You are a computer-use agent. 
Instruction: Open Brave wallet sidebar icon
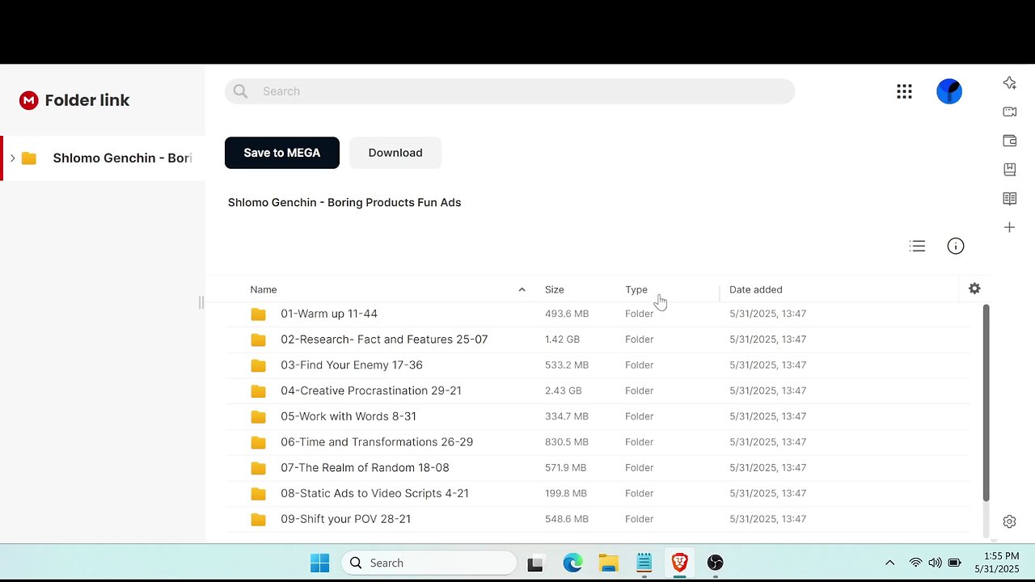tap(1009, 141)
